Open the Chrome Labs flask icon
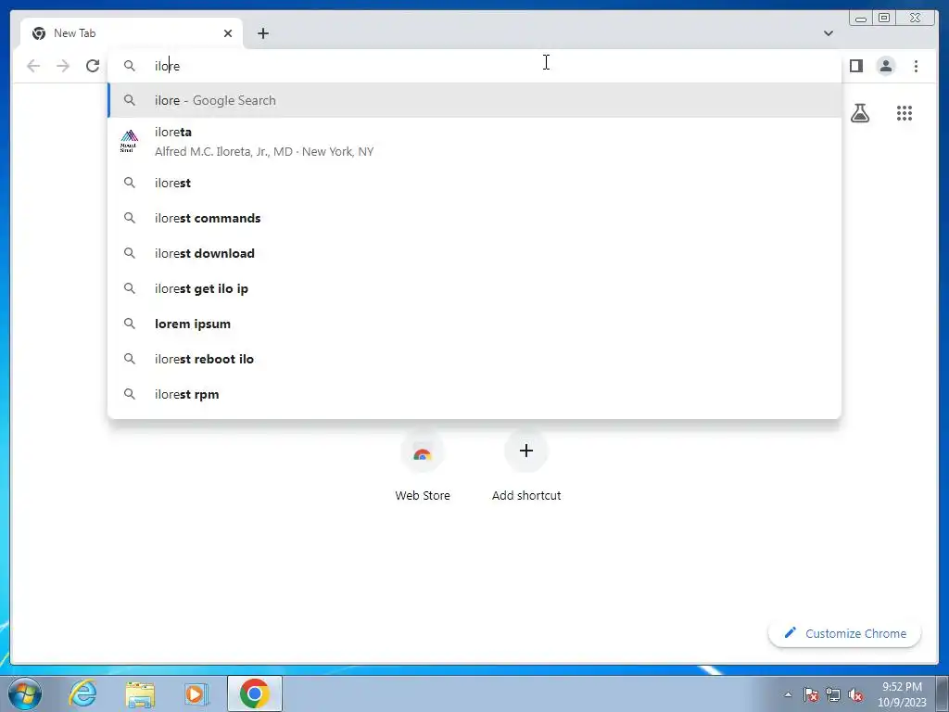 (x=859, y=113)
